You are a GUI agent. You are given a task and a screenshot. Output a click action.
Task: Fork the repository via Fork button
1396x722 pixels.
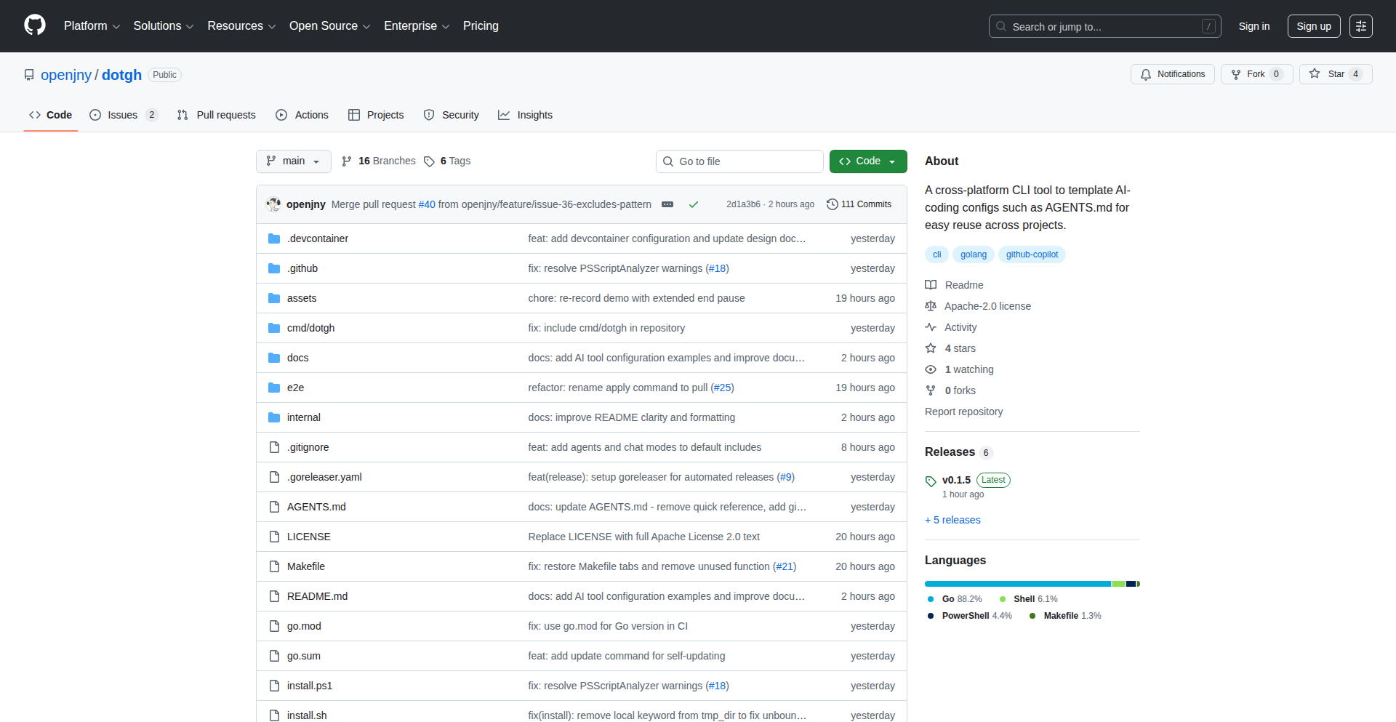click(x=1256, y=74)
